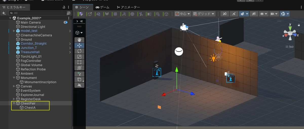Click the scene camera gizmo in the viewport
This screenshot has width=304, height=129.
[184, 27]
